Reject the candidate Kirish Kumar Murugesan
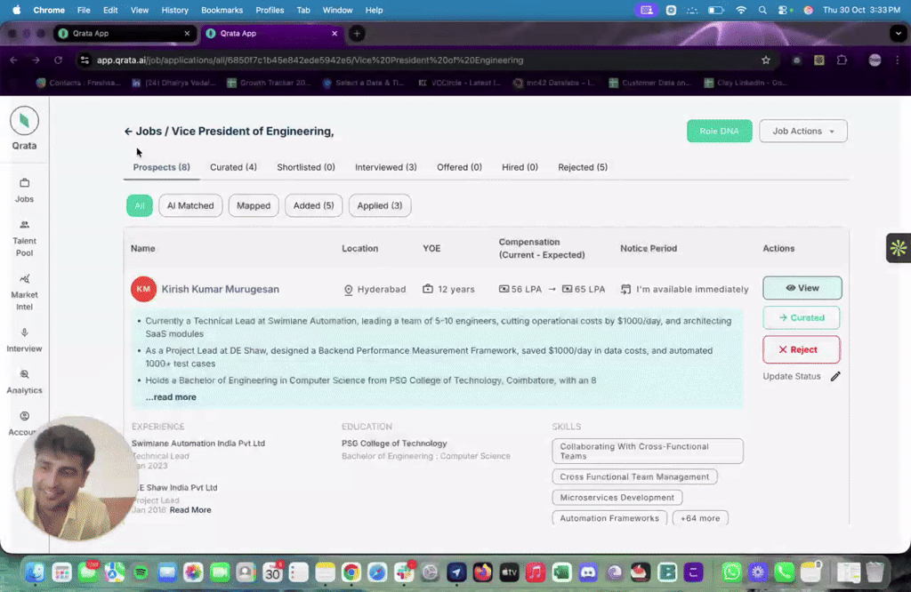 (802, 349)
